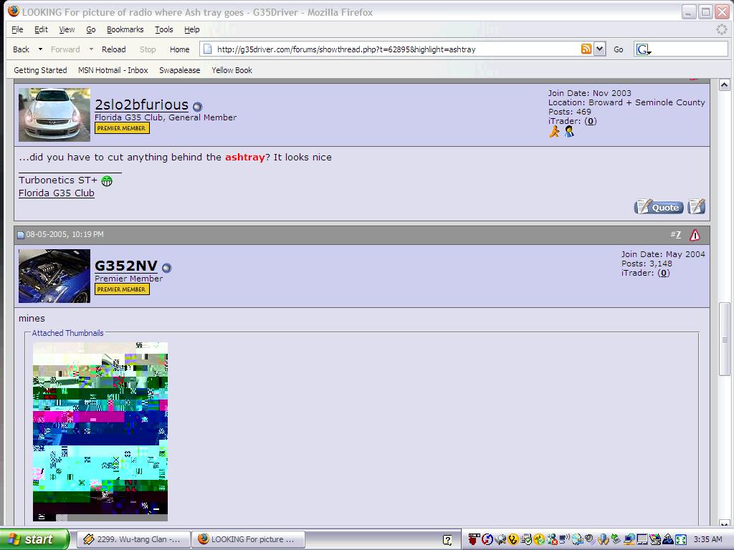
Task: Open the Tools menu
Action: click(164, 29)
